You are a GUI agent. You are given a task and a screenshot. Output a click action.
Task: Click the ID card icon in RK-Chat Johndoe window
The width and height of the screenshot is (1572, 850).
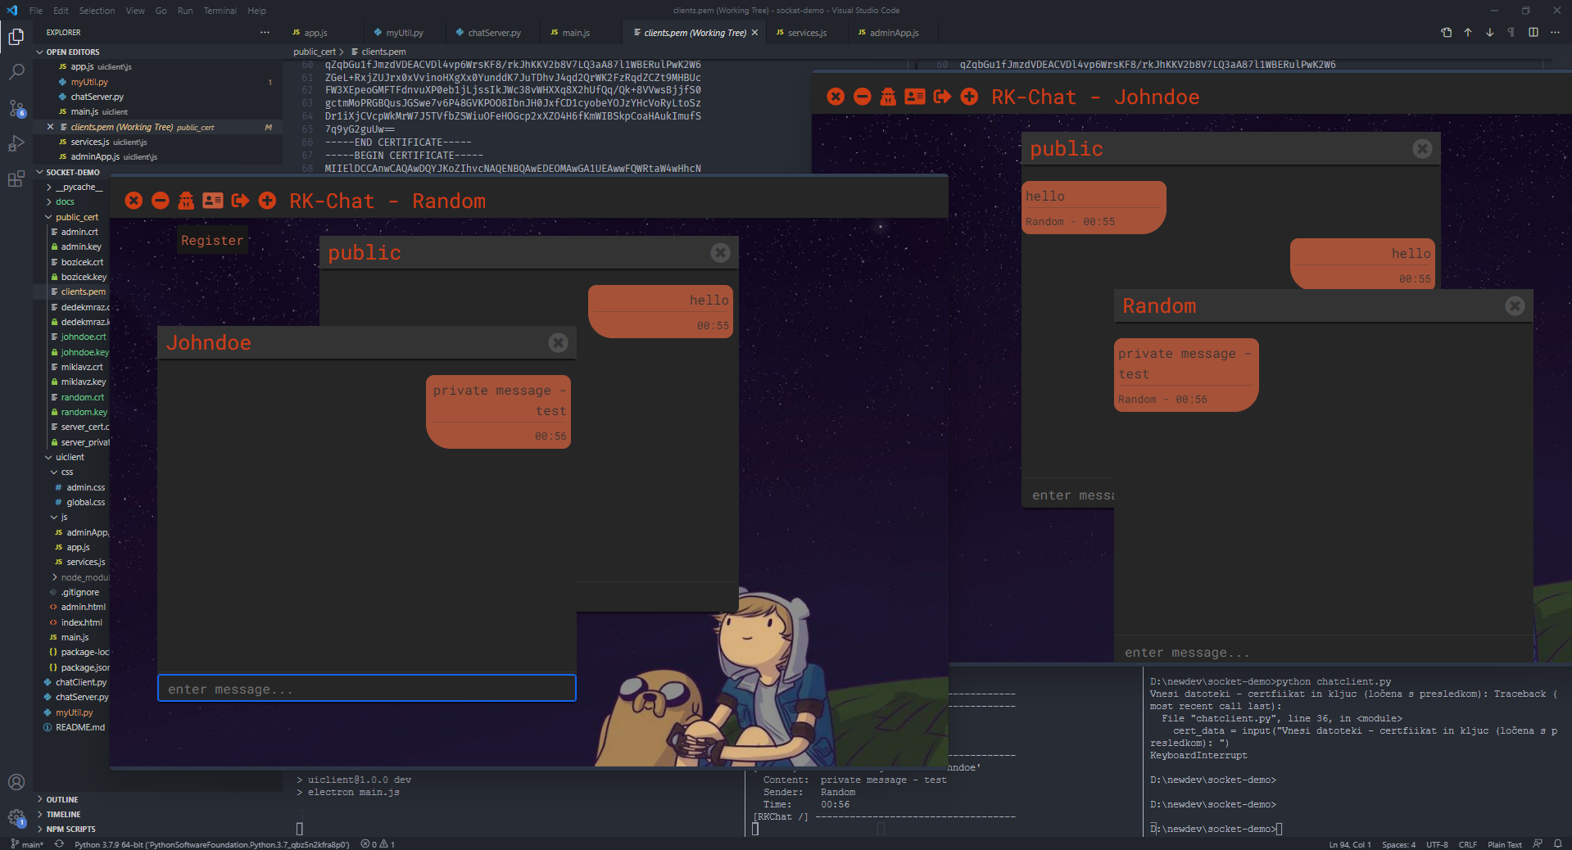coord(915,97)
